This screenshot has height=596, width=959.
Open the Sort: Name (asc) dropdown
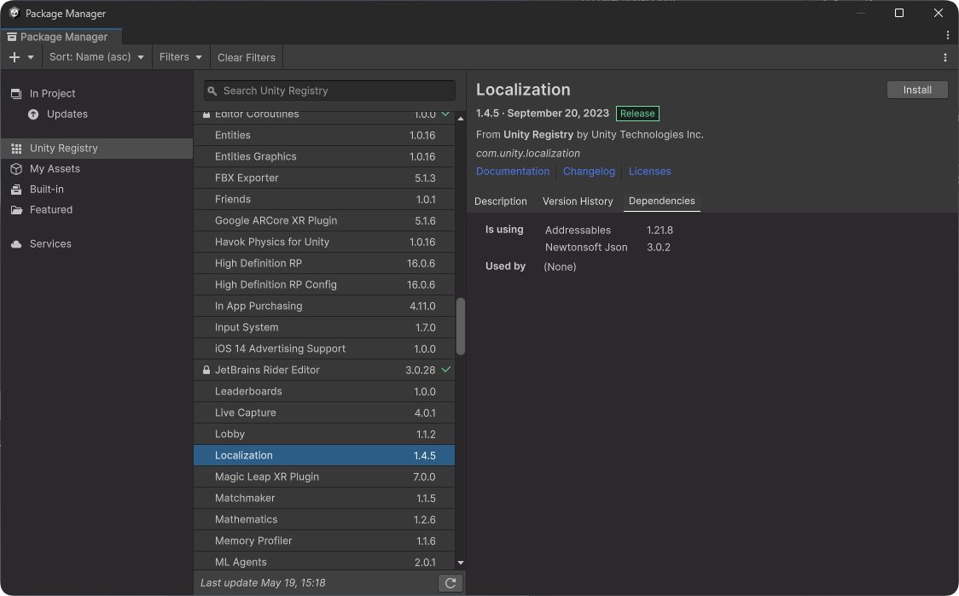[96, 57]
